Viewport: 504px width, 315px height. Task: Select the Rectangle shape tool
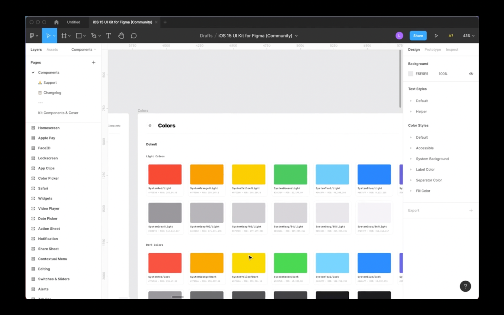pos(79,36)
